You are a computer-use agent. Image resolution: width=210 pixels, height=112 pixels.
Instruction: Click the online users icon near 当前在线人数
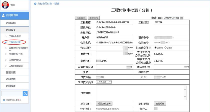point(4,100)
